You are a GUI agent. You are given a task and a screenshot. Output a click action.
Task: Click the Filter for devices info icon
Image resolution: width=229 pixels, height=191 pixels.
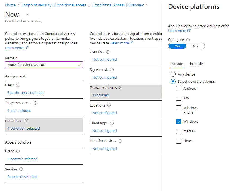[120, 141]
